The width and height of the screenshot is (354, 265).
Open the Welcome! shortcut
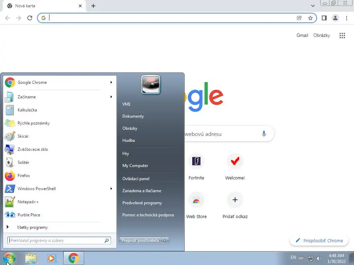tap(235, 166)
